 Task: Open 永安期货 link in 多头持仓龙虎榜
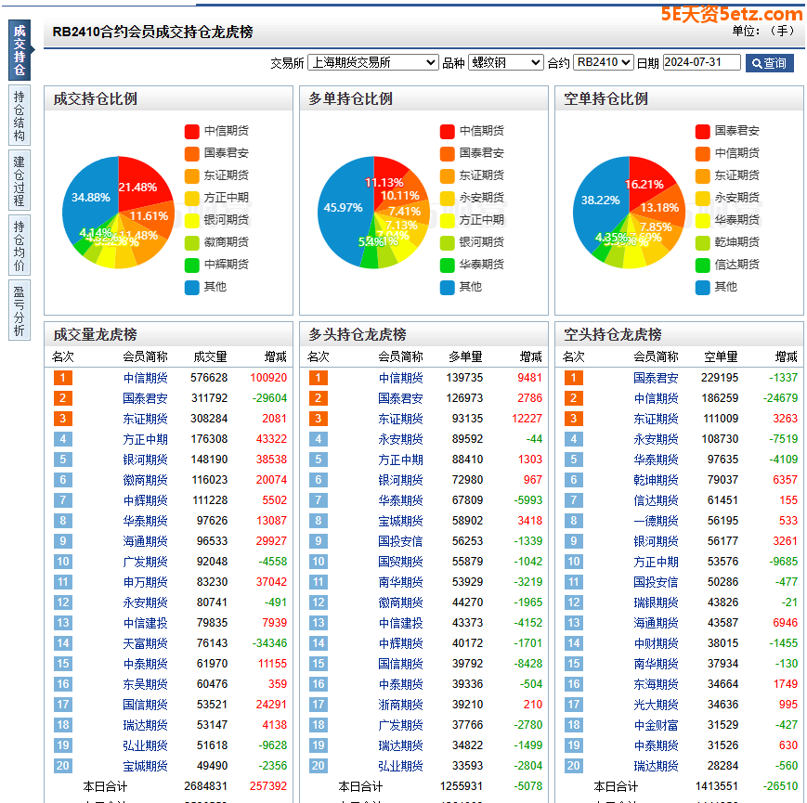(x=401, y=439)
